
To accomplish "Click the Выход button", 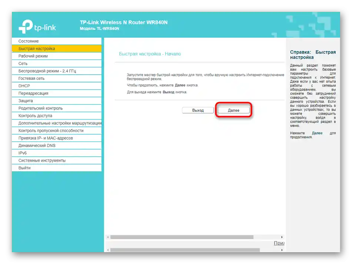I will point(198,110).
